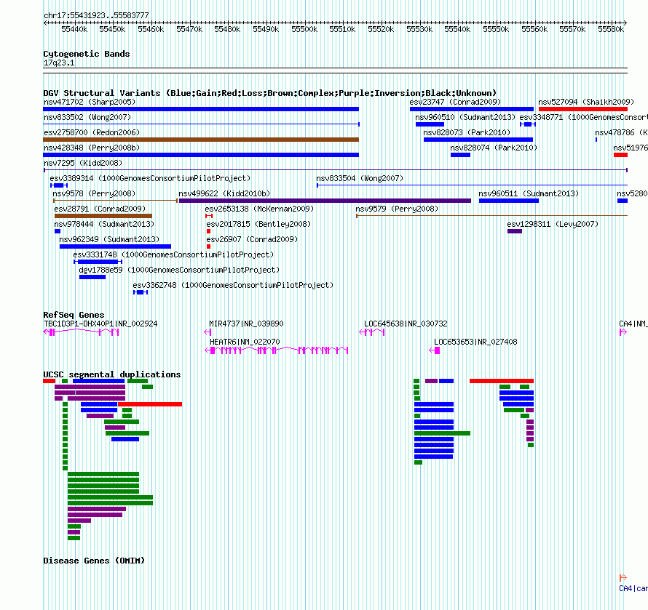The image size is (648, 610).
Task: Select the purple nsv499622 inversion bar
Action: coord(325,201)
